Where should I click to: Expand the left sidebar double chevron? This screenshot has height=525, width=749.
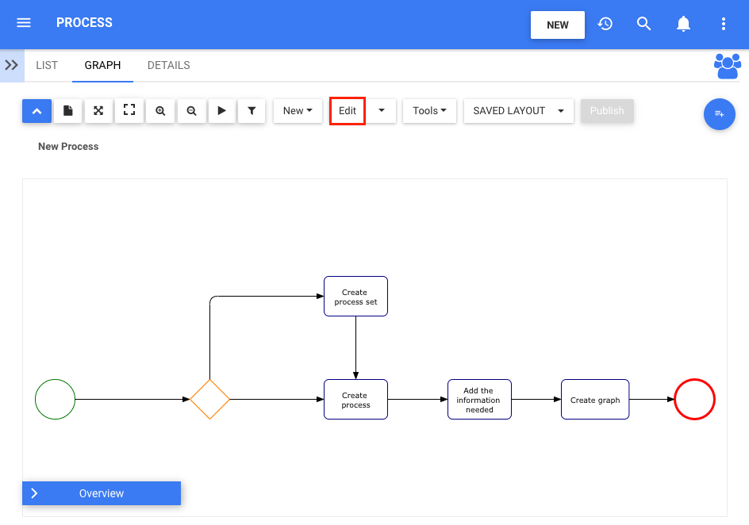click(x=12, y=65)
